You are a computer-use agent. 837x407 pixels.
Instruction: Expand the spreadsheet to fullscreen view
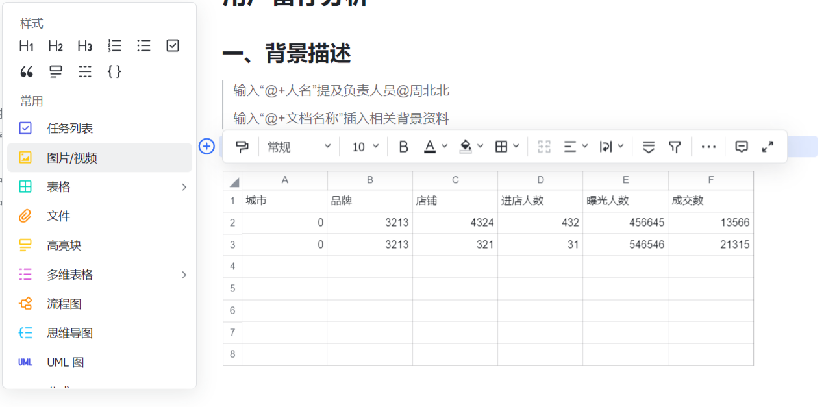click(x=768, y=146)
